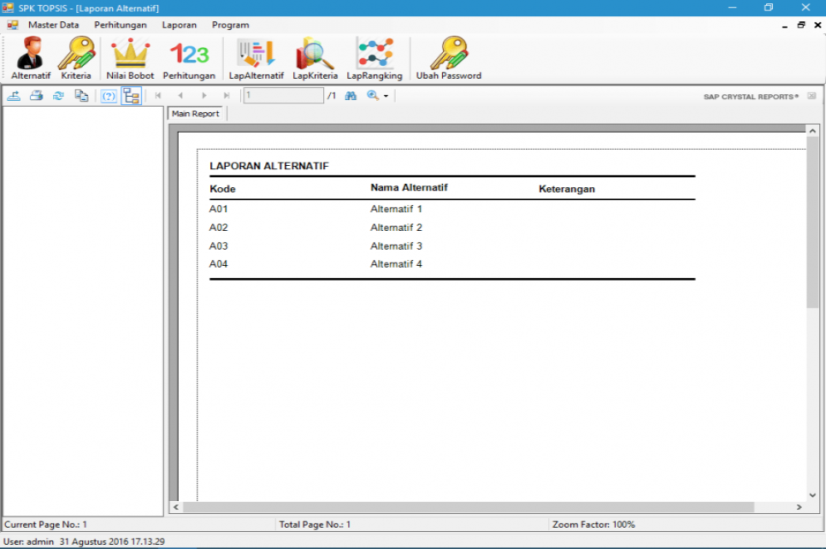This screenshot has height=549, width=826.
Task: Open the Master Data menu
Action: click(x=53, y=25)
